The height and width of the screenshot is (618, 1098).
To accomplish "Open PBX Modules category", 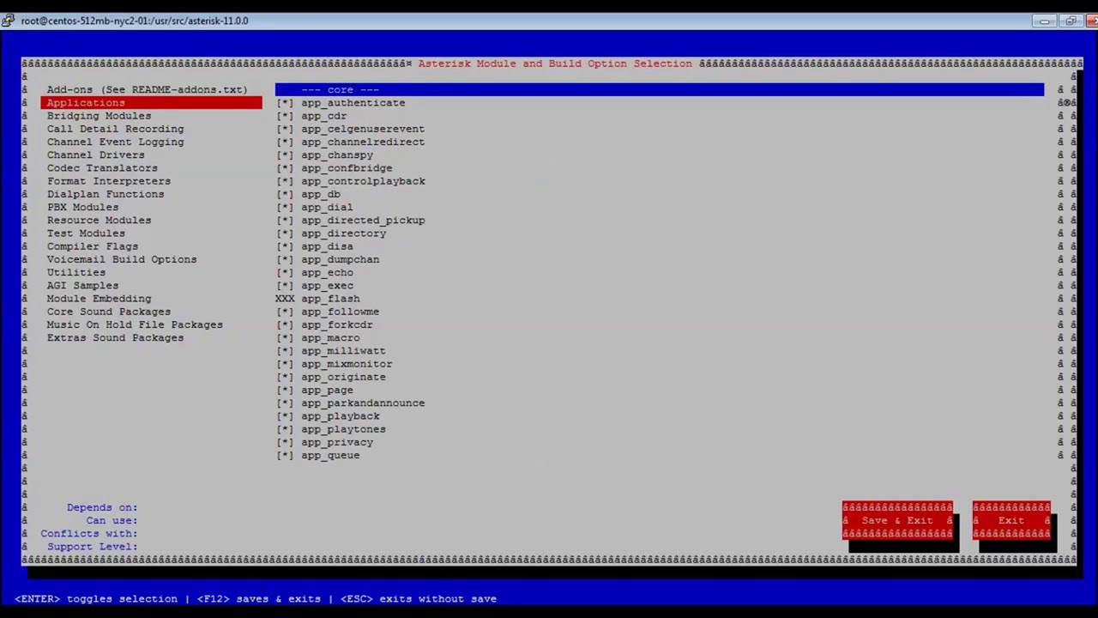I will 82,207.
